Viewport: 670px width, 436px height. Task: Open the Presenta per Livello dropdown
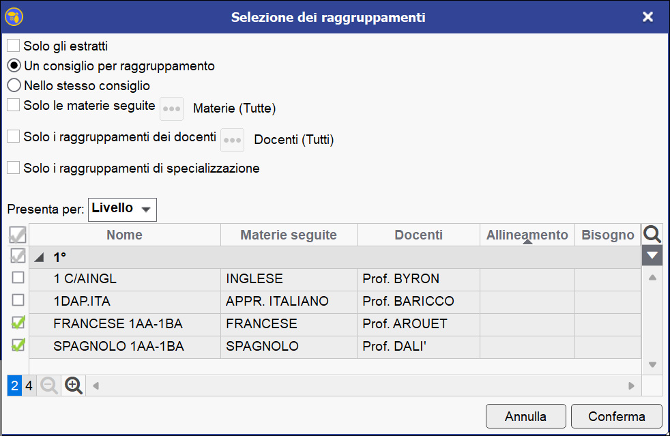[x=122, y=209]
